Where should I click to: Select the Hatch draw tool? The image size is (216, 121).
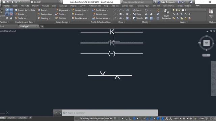tap(127, 18)
